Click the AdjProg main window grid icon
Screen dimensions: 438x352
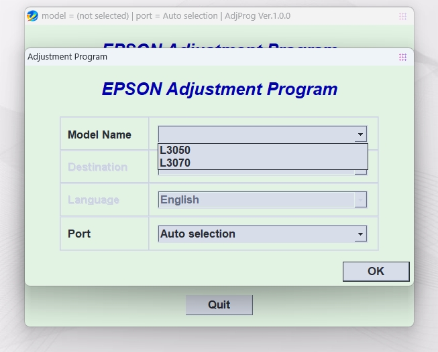coord(402,17)
